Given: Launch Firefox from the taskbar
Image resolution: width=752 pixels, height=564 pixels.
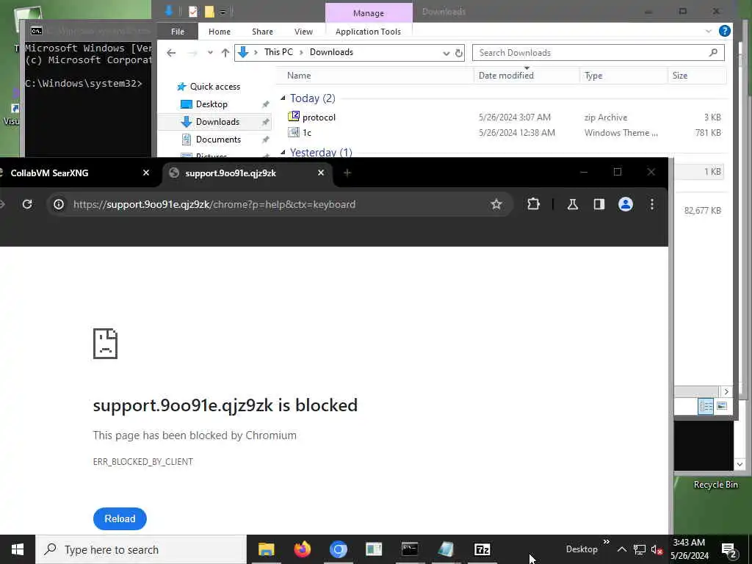Looking at the screenshot, I should (302, 549).
